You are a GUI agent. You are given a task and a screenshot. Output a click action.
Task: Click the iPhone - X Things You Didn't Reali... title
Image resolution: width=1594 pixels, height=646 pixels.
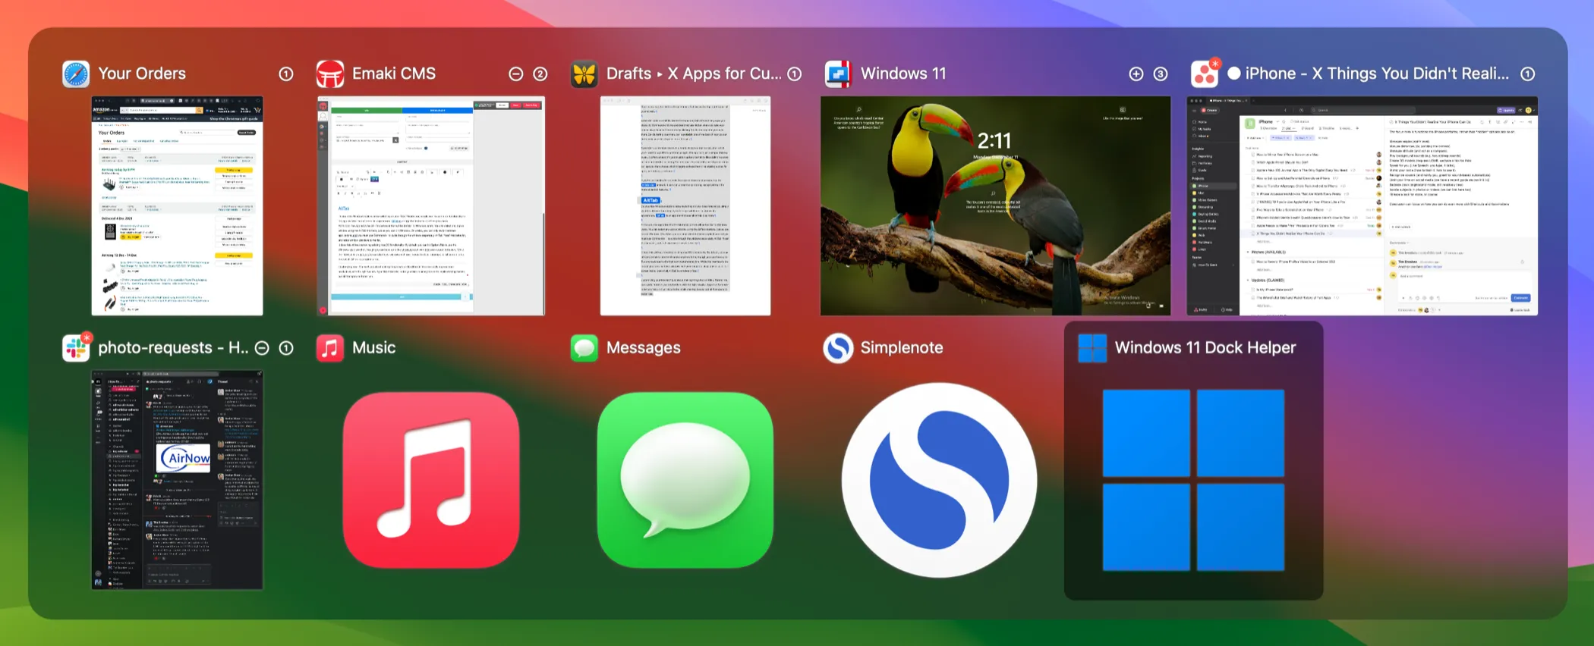(x=1377, y=74)
